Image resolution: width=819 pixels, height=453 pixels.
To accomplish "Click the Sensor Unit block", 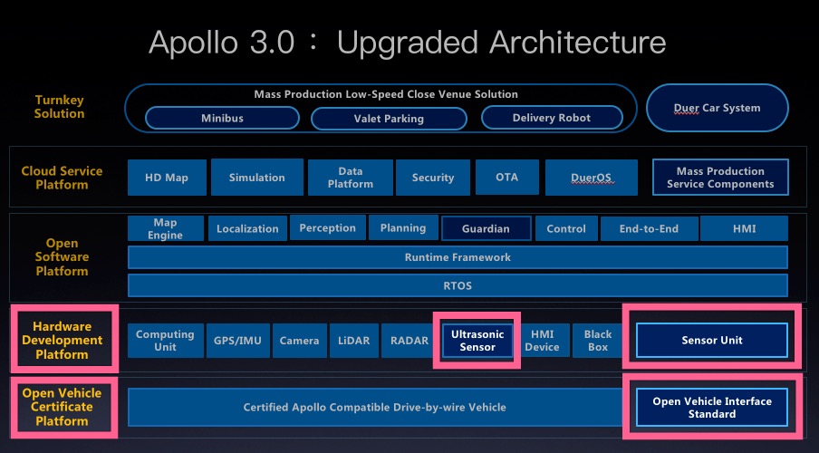I will [x=711, y=341].
